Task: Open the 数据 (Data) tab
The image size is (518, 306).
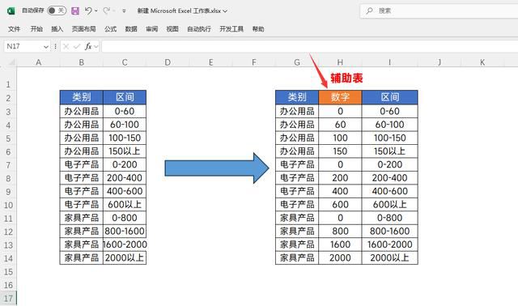Action: 131,29
